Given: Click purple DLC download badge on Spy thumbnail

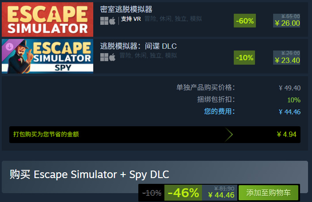Looking at the screenshot, I should coord(9,47).
